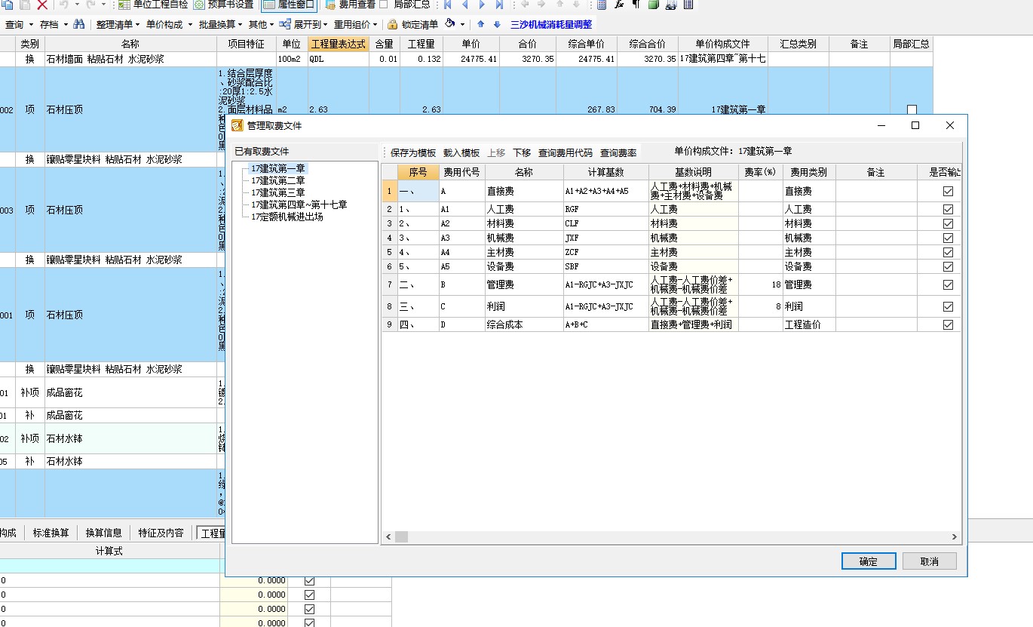Click 保存为模板 in fee dialog
The image size is (1033, 627).
point(413,152)
